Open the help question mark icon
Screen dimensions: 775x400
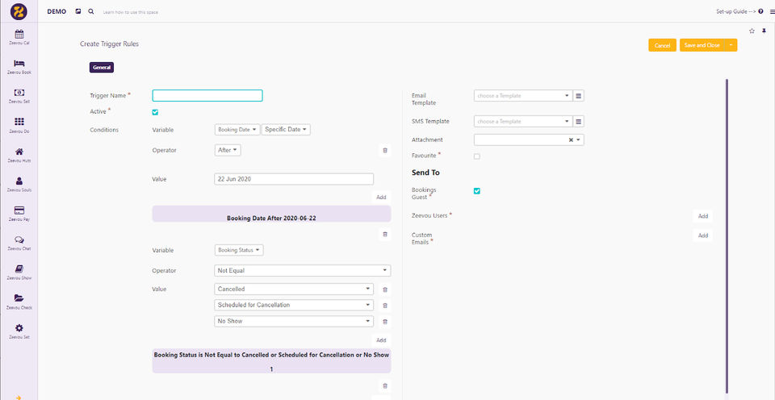tap(760, 11)
